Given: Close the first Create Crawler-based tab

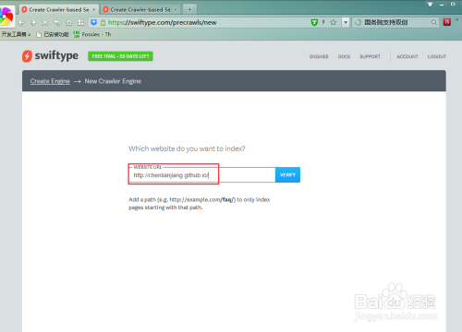Looking at the screenshot, I should click(94, 10).
